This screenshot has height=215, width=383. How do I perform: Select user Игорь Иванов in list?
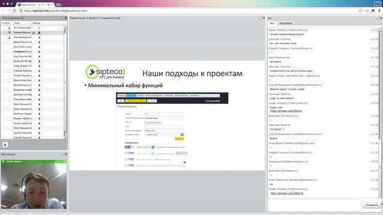[33, 109]
